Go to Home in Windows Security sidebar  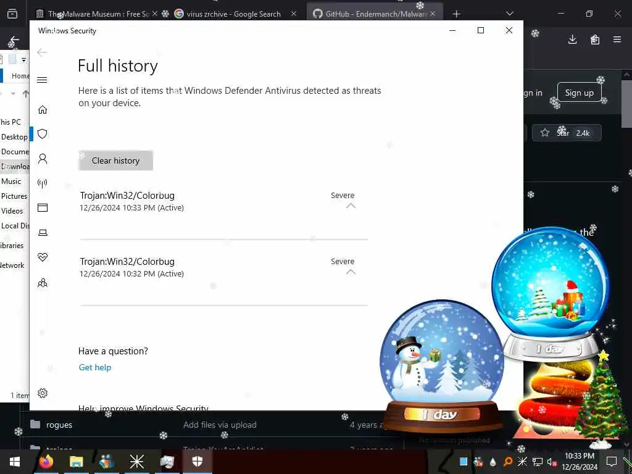(x=43, y=110)
